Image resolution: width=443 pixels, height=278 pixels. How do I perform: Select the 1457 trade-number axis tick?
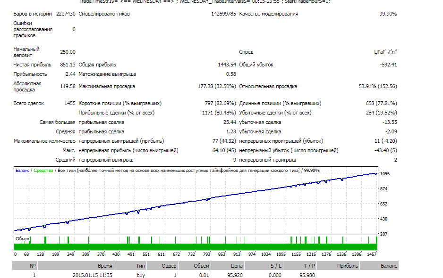click(372, 254)
